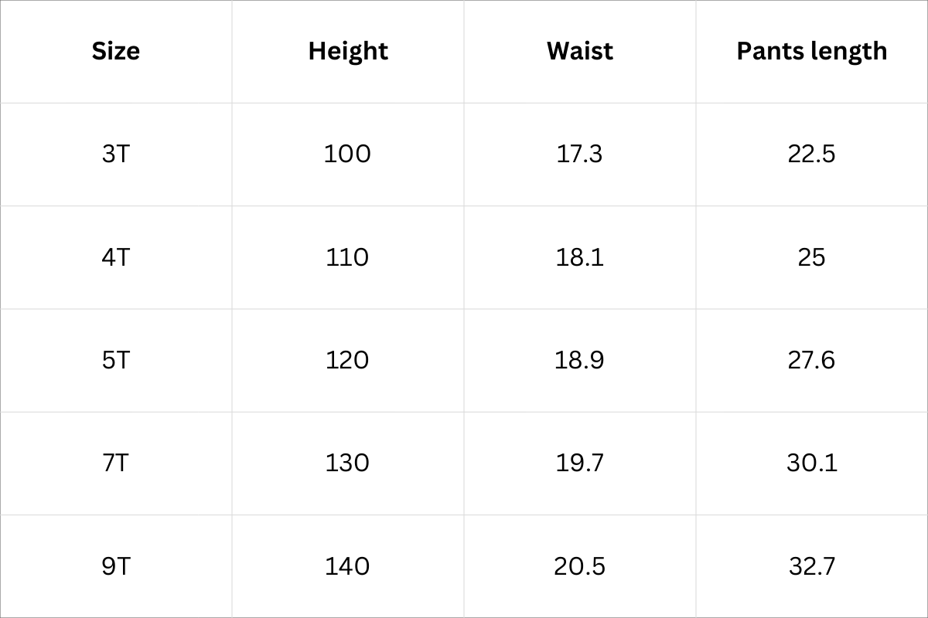The width and height of the screenshot is (928, 618).
Task: Click the height value 140
Action: [x=347, y=566]
